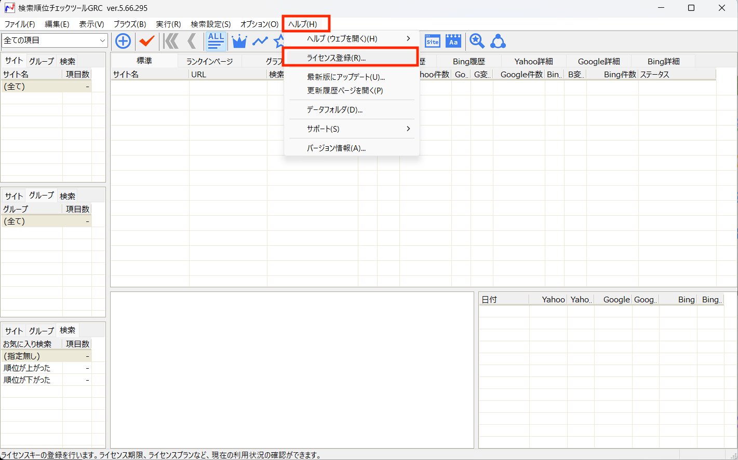This screenshot has height=460, width=738.
Task: Click the blue plus add-item icon
Action: pyautogui.click(x=123, y=41)
